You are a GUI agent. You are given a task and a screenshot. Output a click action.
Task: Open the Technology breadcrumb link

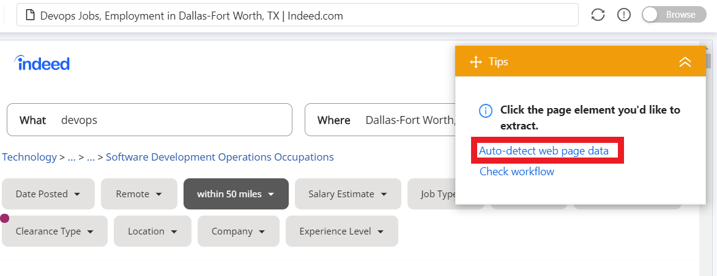click(29, 157)
